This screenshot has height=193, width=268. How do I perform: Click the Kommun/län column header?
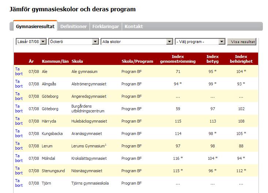coord(55,61)
